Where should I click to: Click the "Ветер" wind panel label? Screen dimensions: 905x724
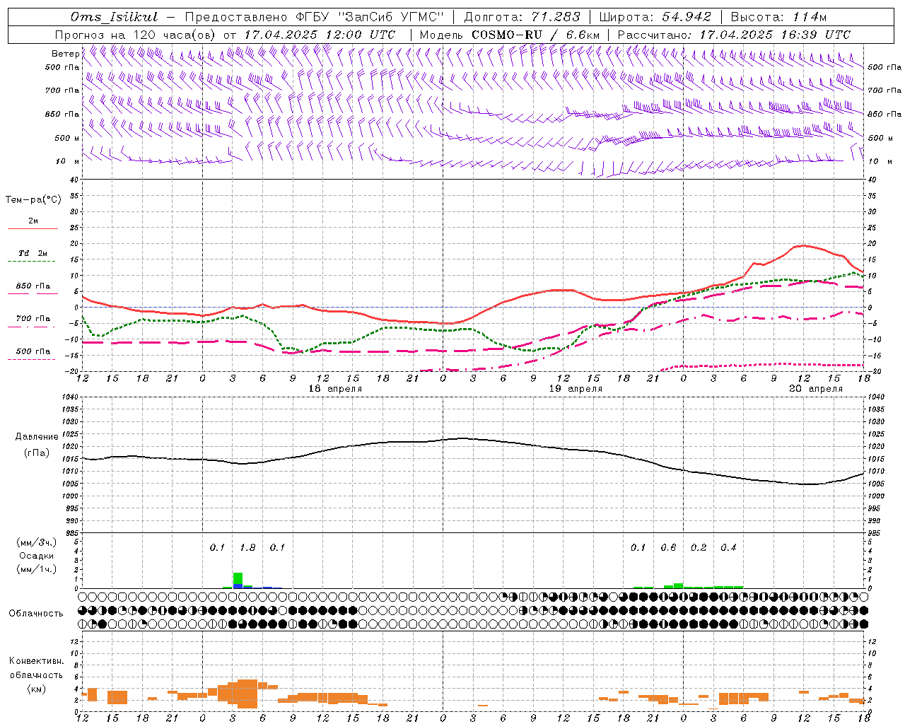(66, 54)
